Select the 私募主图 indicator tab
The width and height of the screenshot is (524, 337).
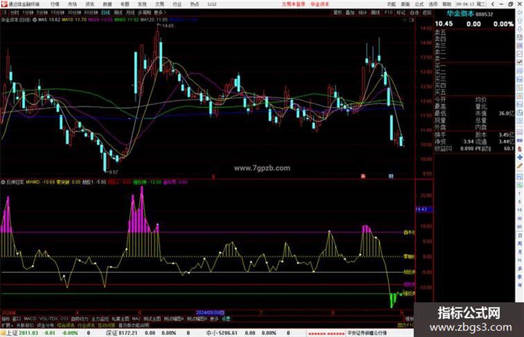(120, 319)
